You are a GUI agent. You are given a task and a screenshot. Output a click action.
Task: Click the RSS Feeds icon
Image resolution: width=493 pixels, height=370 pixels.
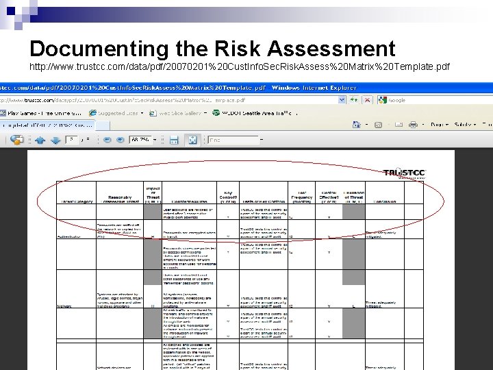coord(378,125)
